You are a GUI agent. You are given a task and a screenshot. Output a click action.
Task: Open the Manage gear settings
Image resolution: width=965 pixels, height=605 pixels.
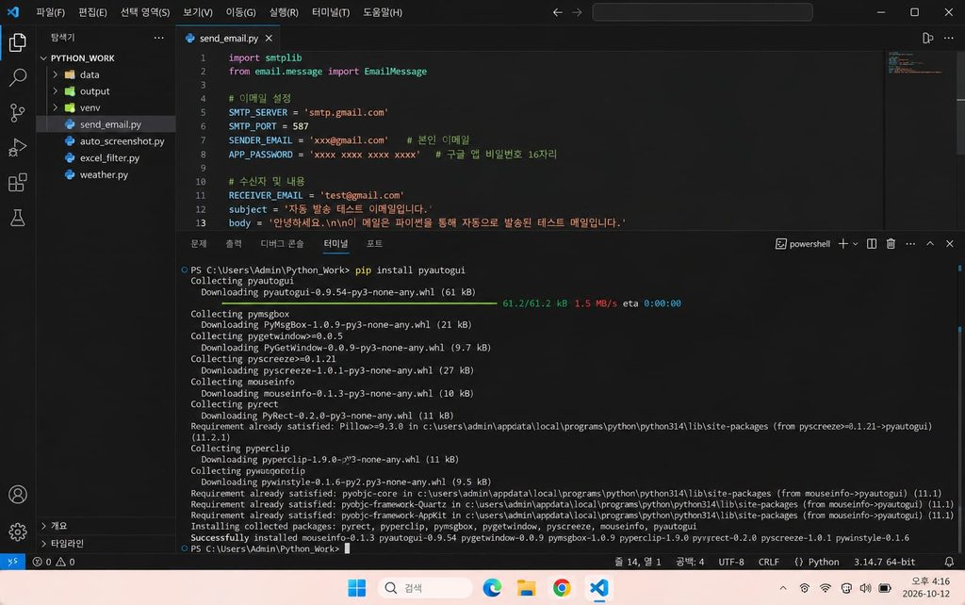pyautogui.click(x=17, y=531)
